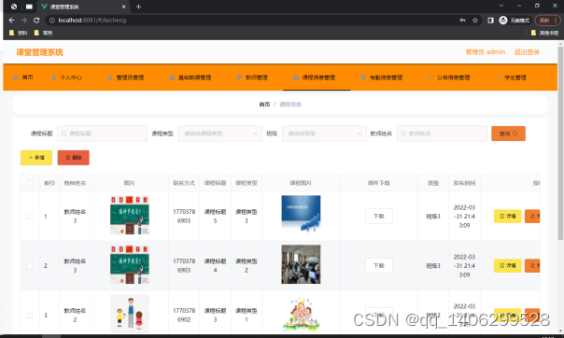Open the teacher photo in row 2
This screenshot has width=564, height=338.
pyautogui.click(x=130, y=264)
